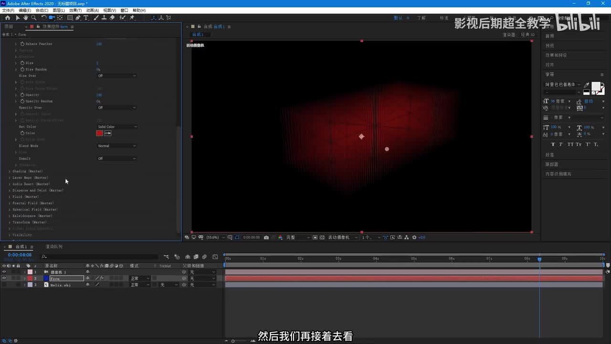Click the reset exposure icon in viewer
Screen dimensions: 611x344
coord(414,237)
